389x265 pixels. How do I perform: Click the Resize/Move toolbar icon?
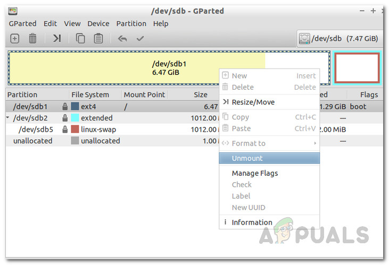[57, 38]
